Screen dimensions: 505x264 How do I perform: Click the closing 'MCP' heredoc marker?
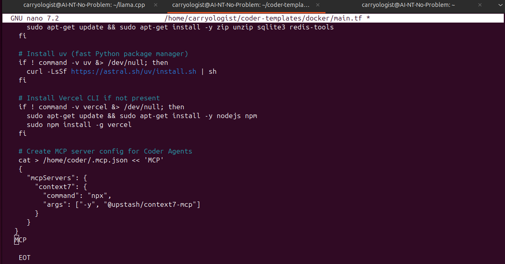tap(21, 240)
